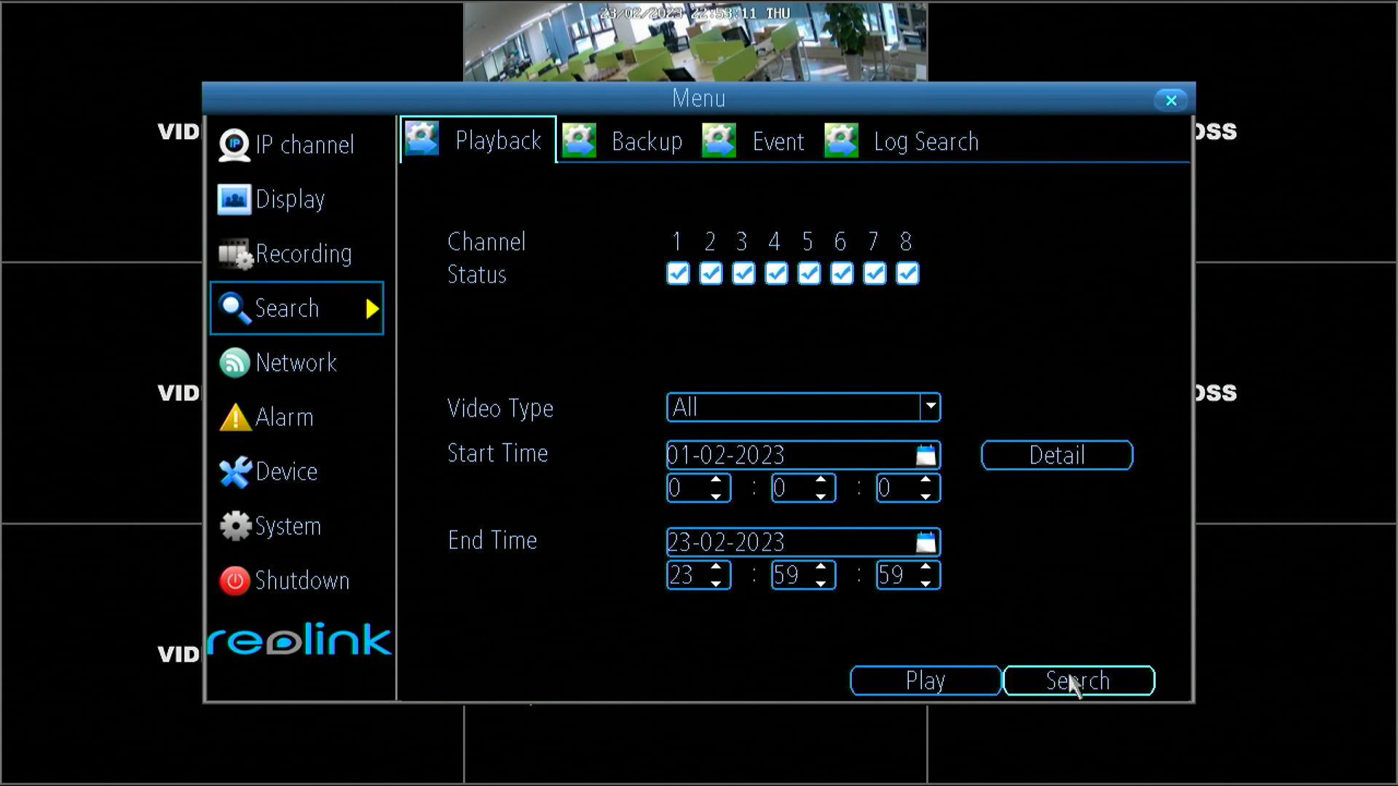Viewport: 1398px width, 786px height.
Task: Open Start Time calendar picker
Action: pos(925,454)
